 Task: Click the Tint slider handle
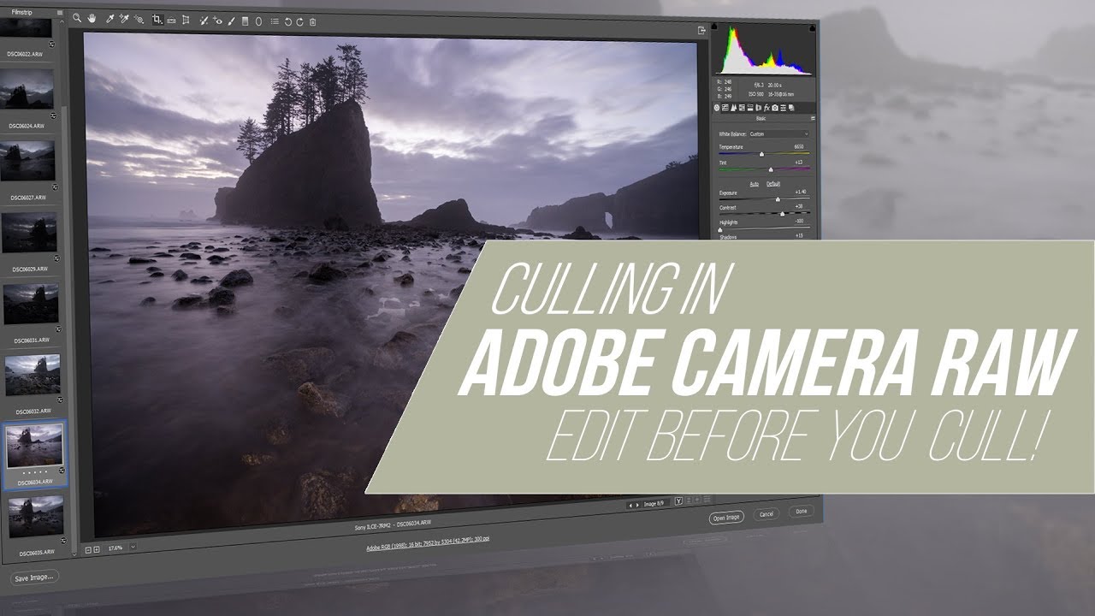(771, 169)
